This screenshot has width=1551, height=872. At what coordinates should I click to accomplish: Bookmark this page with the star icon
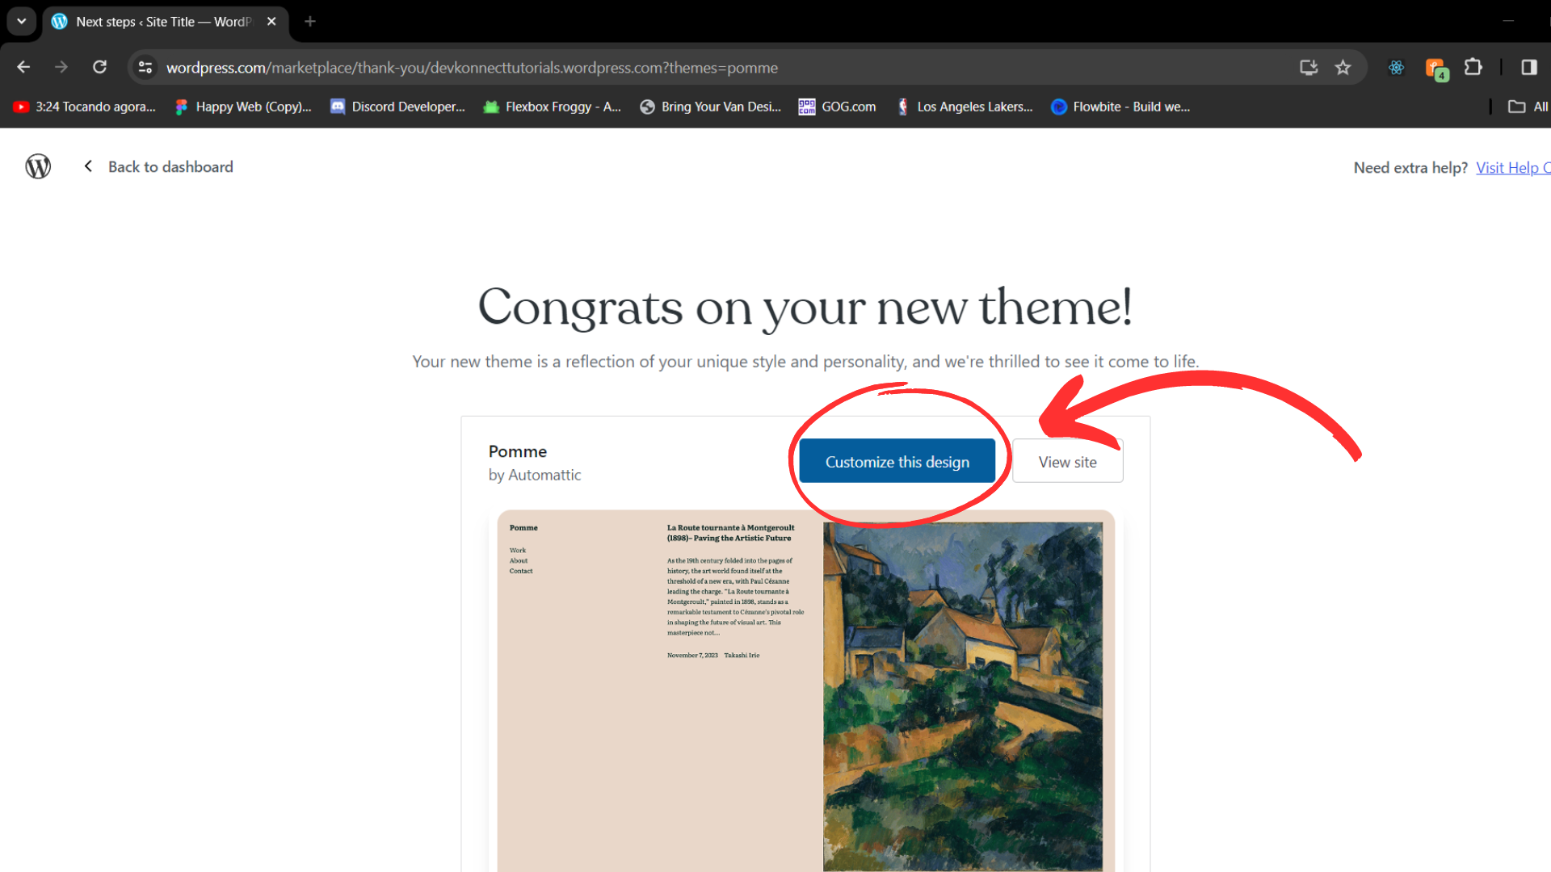click(1343, 67)
